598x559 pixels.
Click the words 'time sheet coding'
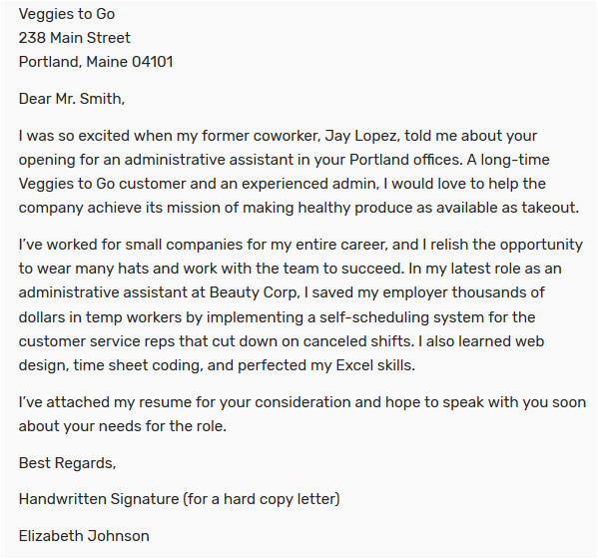click(136, 365)
